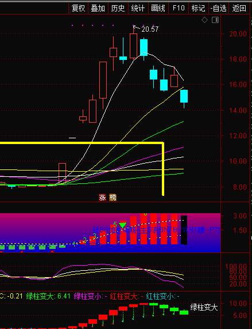Click the red 张 badge under the chart
The image size is (252, 329).
102,198
